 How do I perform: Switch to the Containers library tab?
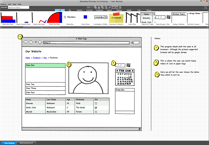(x=99, y=10)
